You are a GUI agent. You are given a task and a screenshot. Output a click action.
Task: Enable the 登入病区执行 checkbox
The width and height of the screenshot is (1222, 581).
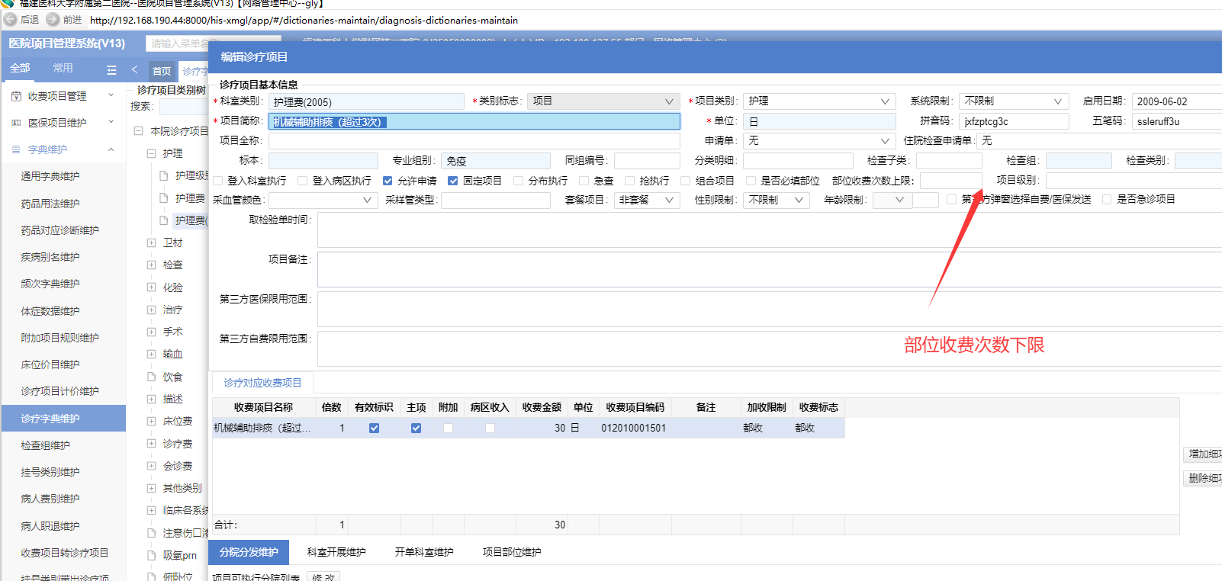pyautogui.click(x=303, y=181)
